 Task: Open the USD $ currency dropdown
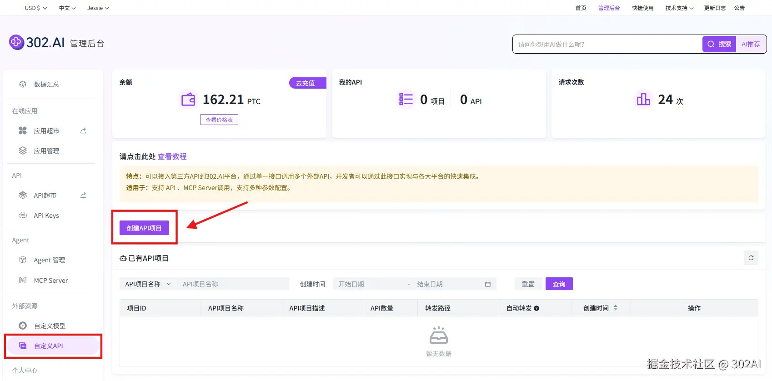[36, 8]
